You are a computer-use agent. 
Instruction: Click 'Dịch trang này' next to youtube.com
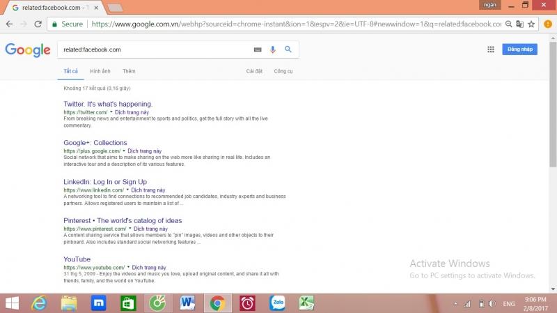pyautogui.click(x=149, y=268)
